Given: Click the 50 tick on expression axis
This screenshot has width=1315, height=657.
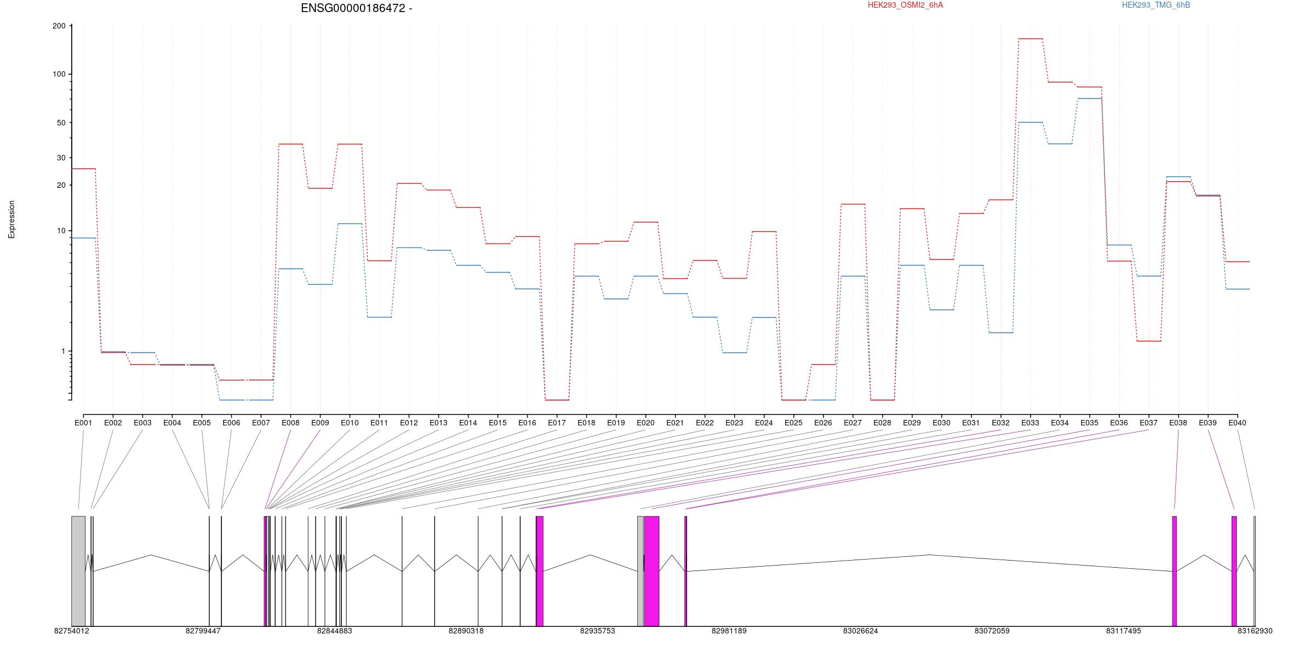Looking at the screenshot, I should click(x=61, y=123).
